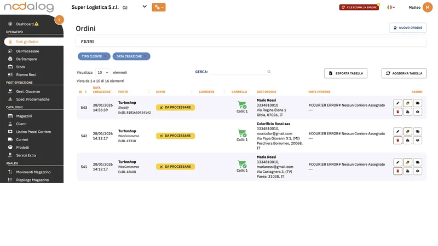This screenshot has width=438, height=246.
Task: Delete order 542 using the red trash icon
Action: pos(397,140)
